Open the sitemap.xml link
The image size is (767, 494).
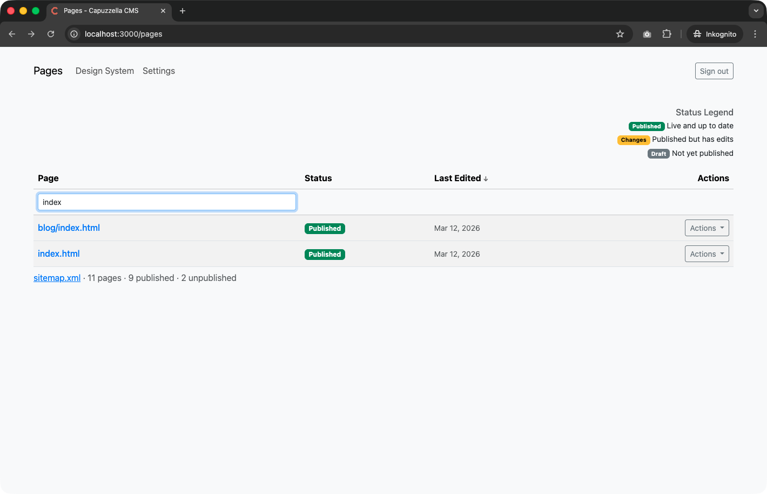57,278
